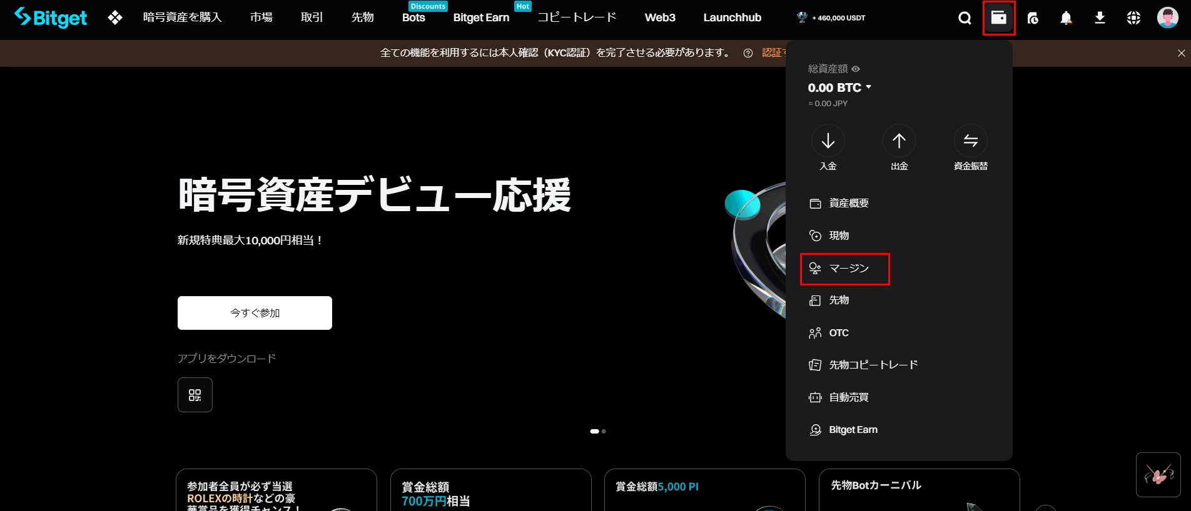The image size is (1191, 511).
Task: Open the diamond grid apps menu icon
Action: 115,17
